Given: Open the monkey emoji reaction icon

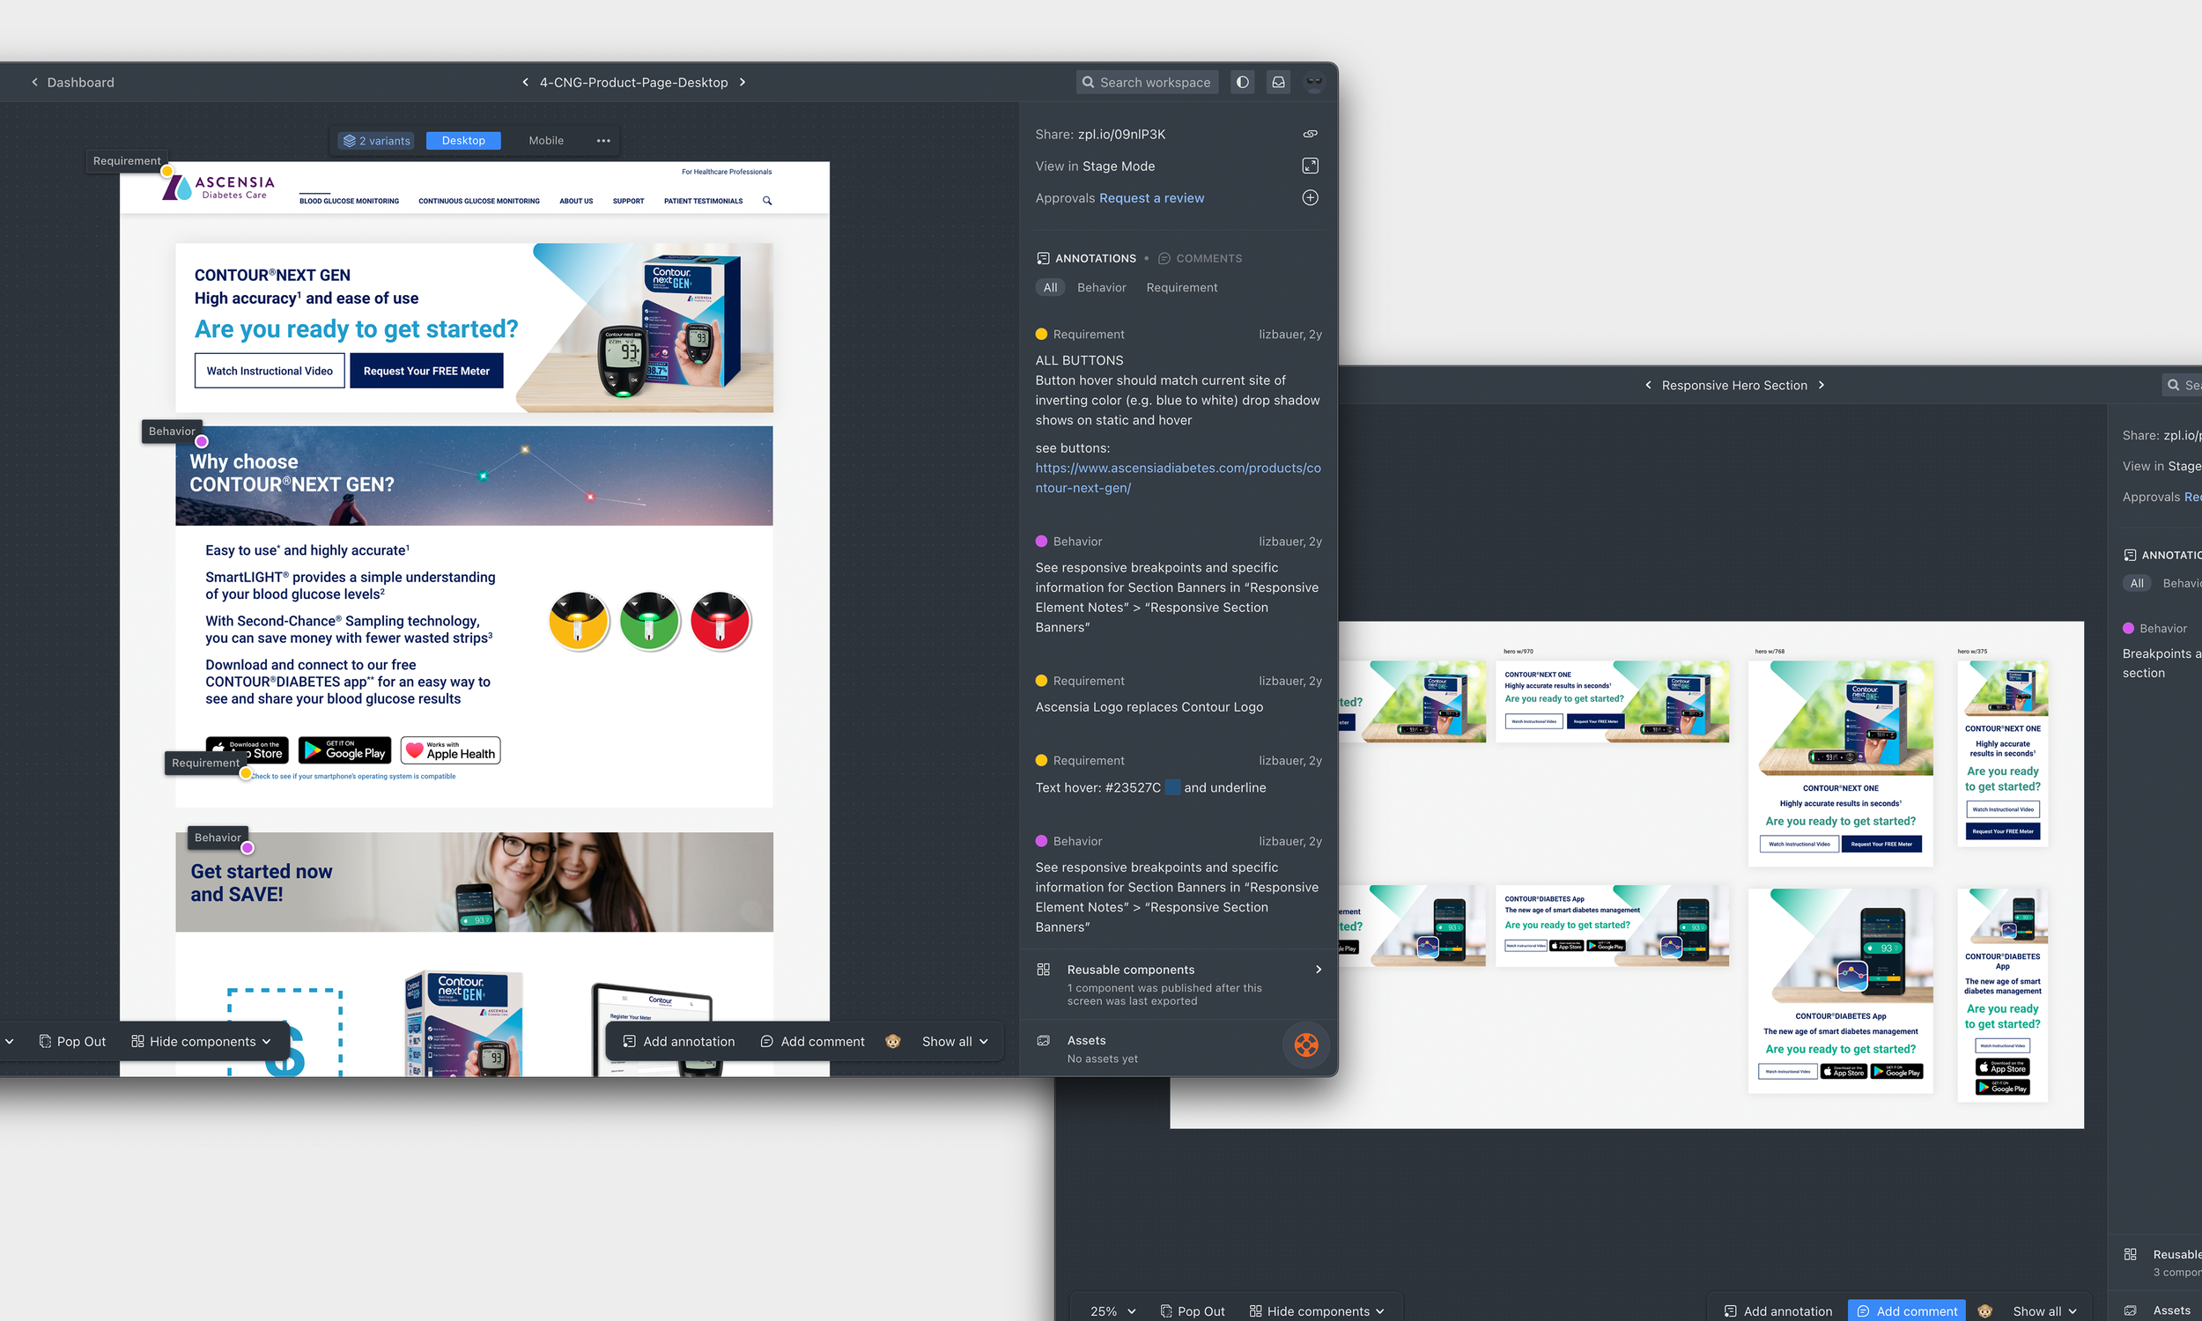Looking at the screenshot, I should 893,1042.
